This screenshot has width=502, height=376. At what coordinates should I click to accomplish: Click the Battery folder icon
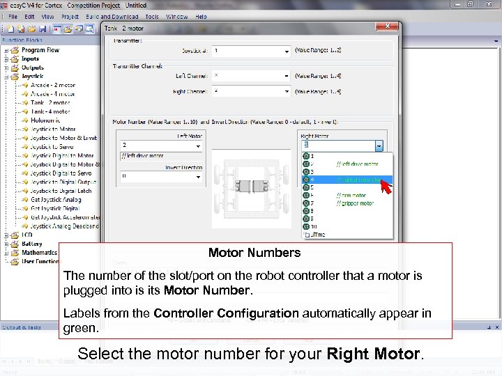pos(15,244)
